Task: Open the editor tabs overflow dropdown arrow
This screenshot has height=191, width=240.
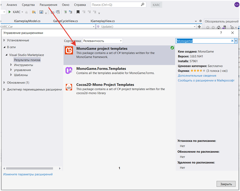Action: [196, 21]
